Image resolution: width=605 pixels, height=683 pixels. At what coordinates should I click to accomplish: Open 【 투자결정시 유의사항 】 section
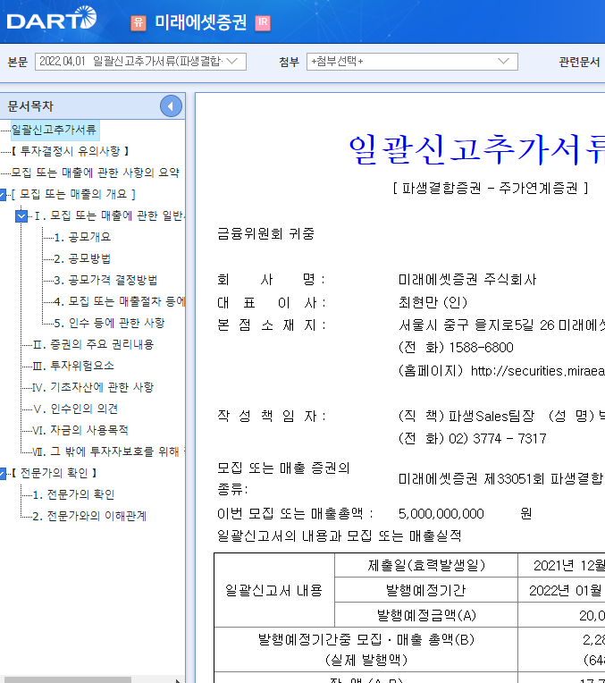pos(70,151)
